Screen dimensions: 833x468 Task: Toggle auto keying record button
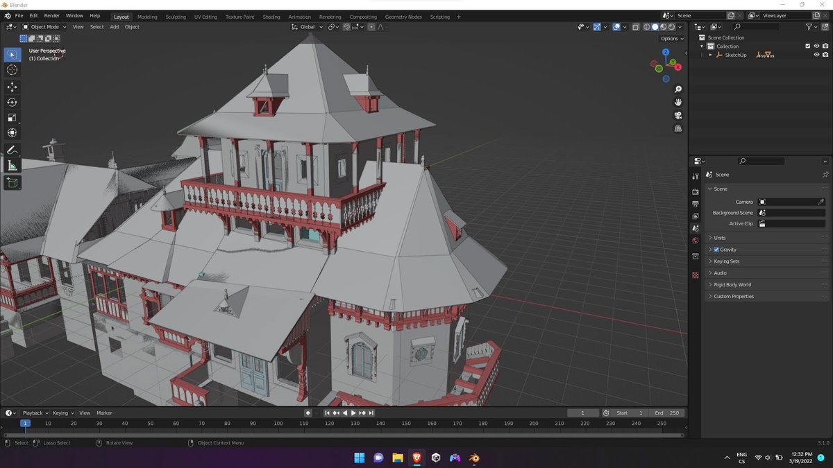click(308, 413)
